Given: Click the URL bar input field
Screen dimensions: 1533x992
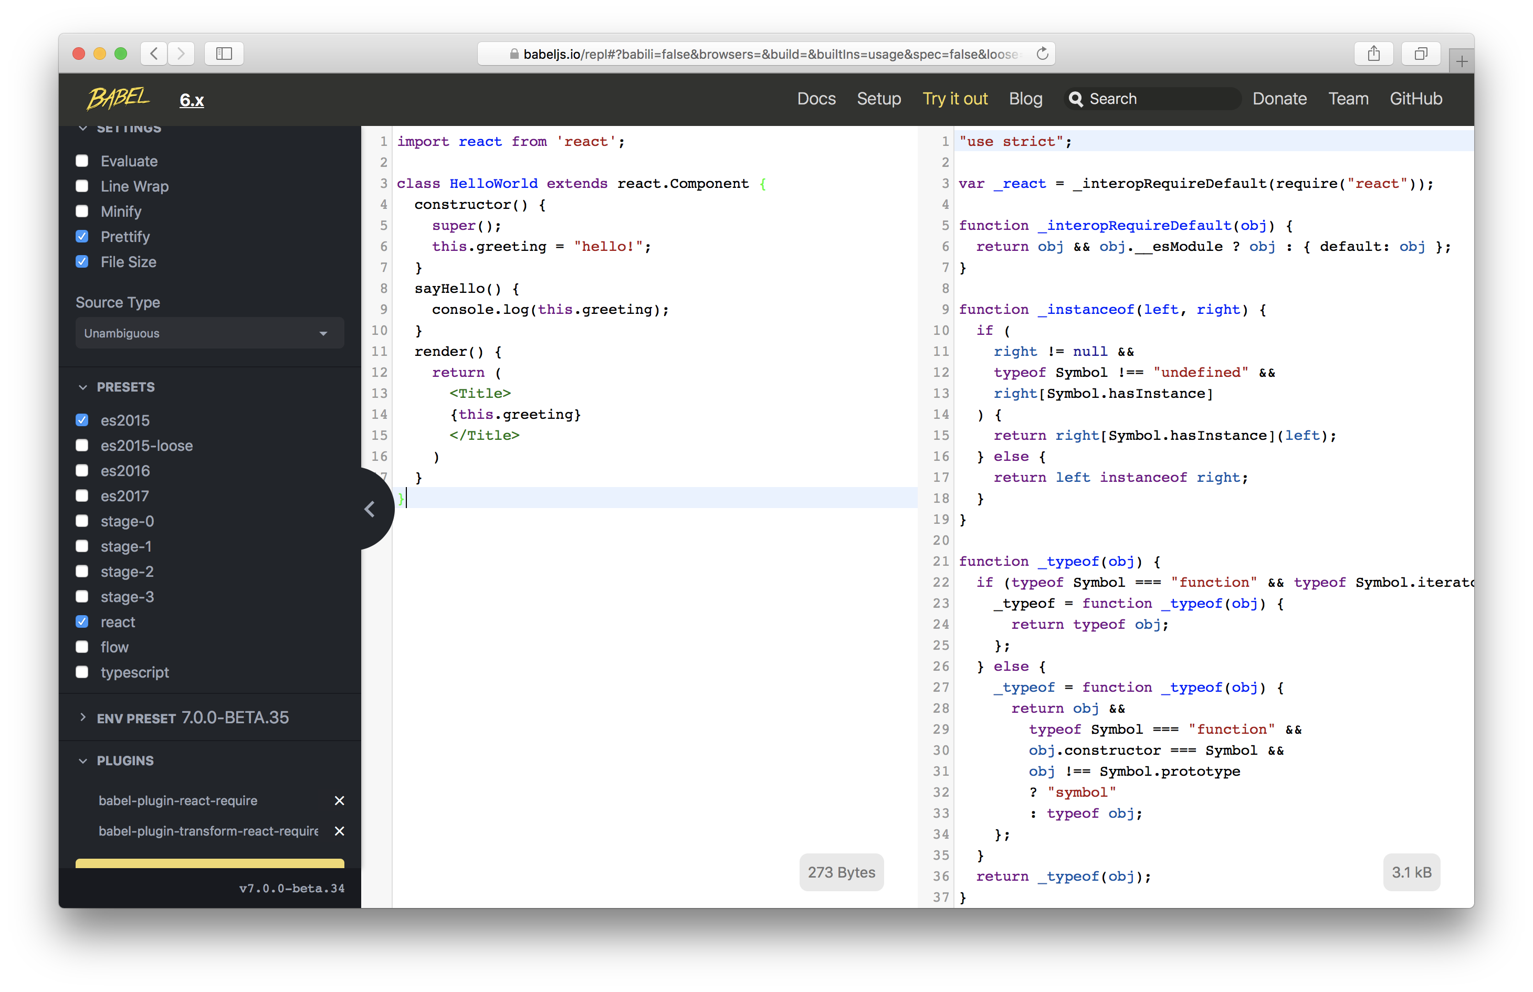Looking at the screenshot, I should point(766,52).
